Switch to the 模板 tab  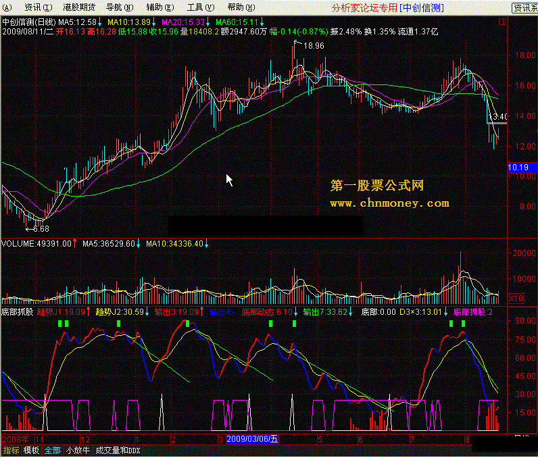[x=31, y=450]
